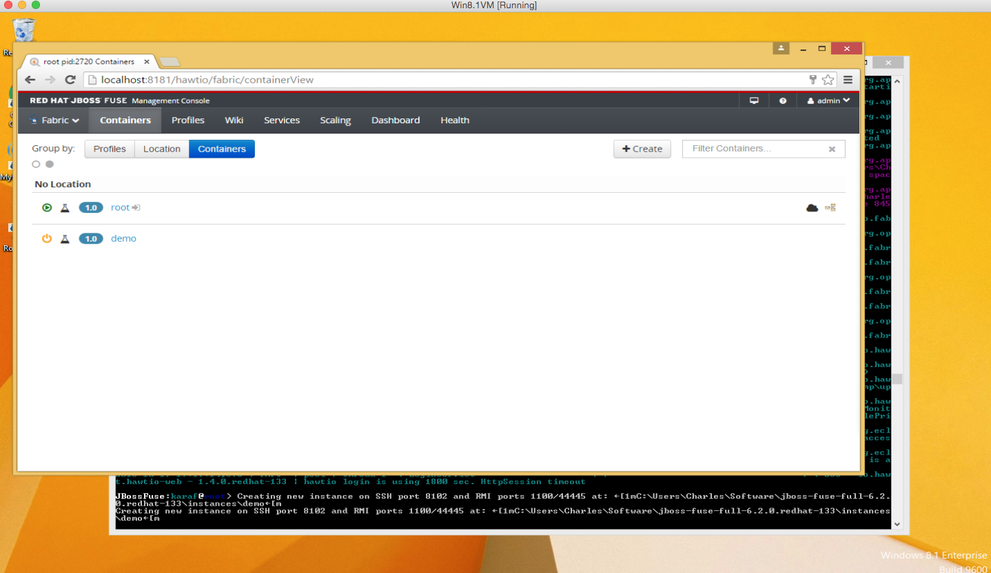Click the 1.0 version badge for root

coord(91,207)
